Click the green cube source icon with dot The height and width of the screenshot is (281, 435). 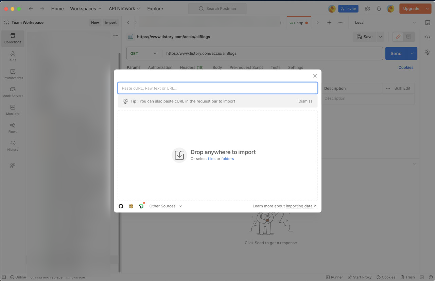point(141,206)
